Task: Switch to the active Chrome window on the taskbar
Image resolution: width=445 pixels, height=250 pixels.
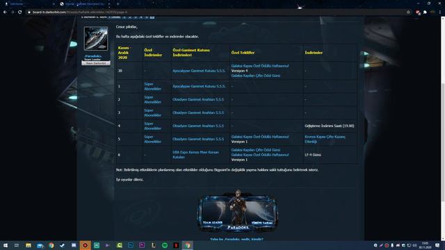Action: coord(187,245)
